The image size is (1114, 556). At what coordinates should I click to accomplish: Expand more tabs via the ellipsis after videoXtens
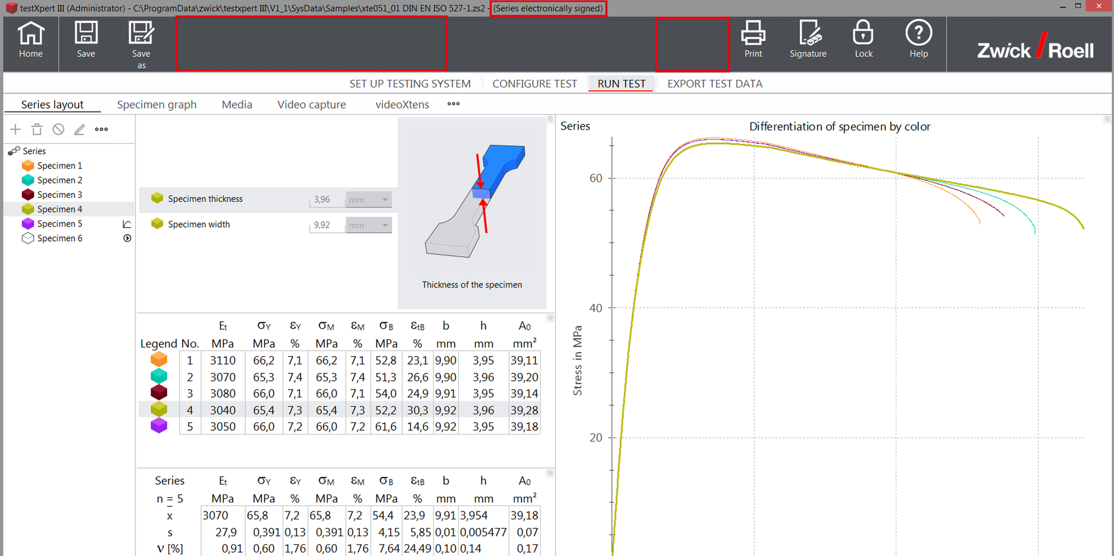pos(453,104)
